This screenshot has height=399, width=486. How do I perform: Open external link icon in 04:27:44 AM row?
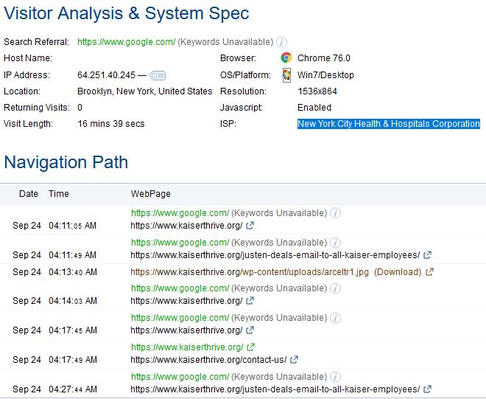point(427,389)
